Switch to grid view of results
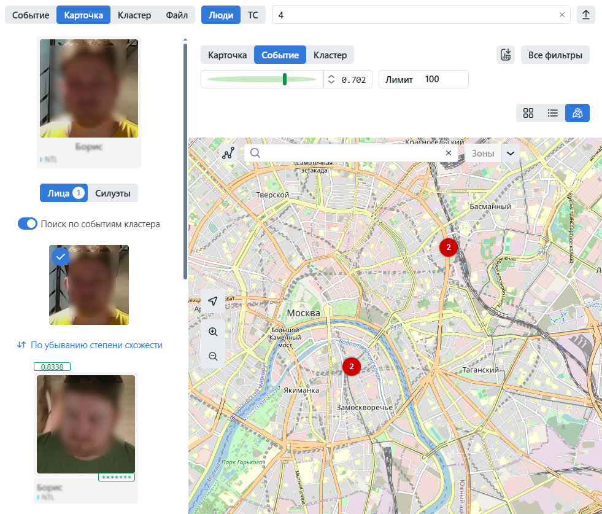The height and width of the screenshot is (514, 602). click(528, 113)
